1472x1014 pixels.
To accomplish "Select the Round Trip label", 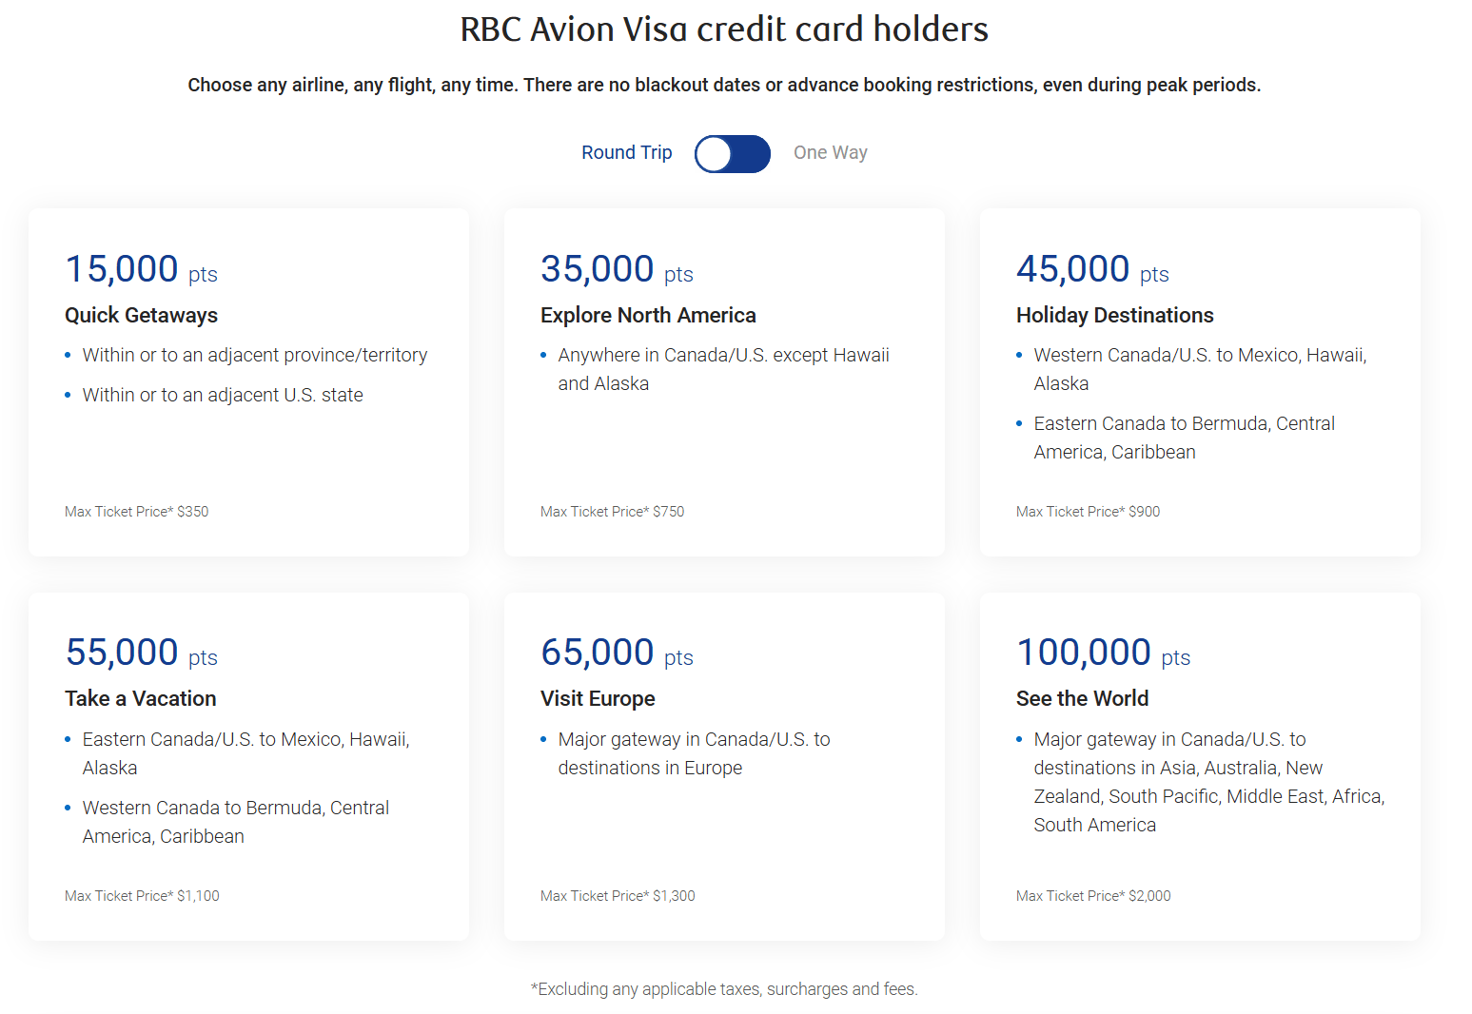I will click(627, 152).
